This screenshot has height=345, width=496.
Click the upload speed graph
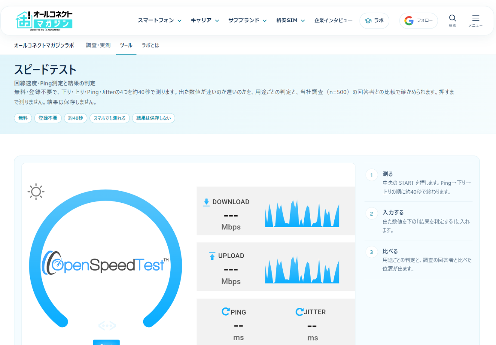[x=302, y=270]
